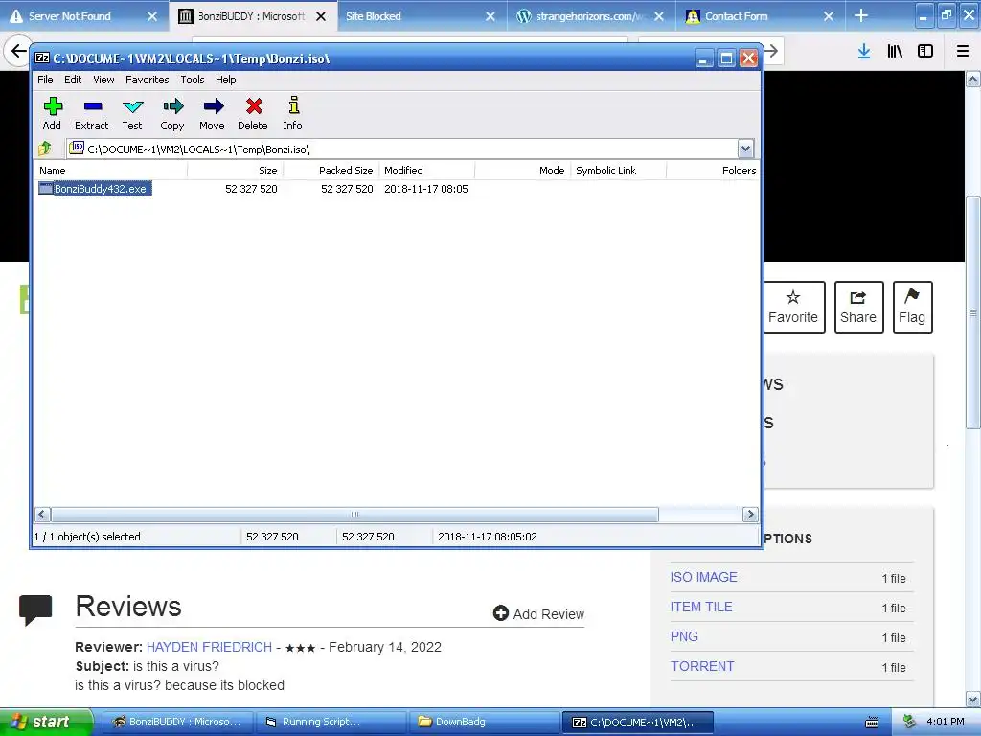Image resolution: width=981 pixels, height=736 pixels.
Task: Select the Copy toolbar icon
Action: click(x=172, y=106)
